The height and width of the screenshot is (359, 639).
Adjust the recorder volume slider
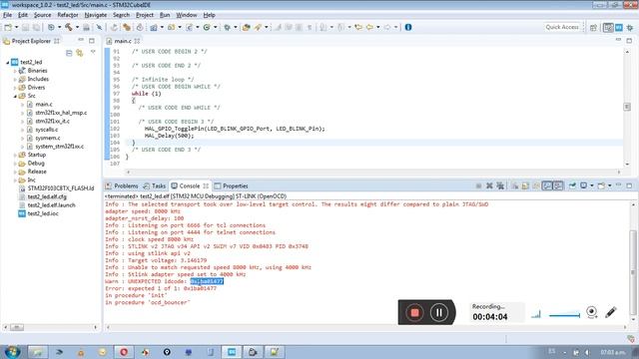coord(564,315)
